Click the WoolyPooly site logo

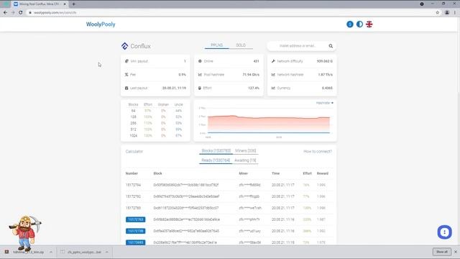point(101,24)
